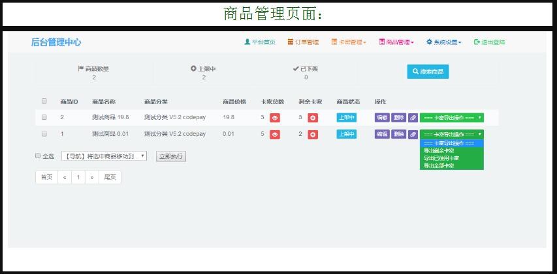Select checkbox for product ID 1
The image size is (557, 274).
[x=44, y=134]
